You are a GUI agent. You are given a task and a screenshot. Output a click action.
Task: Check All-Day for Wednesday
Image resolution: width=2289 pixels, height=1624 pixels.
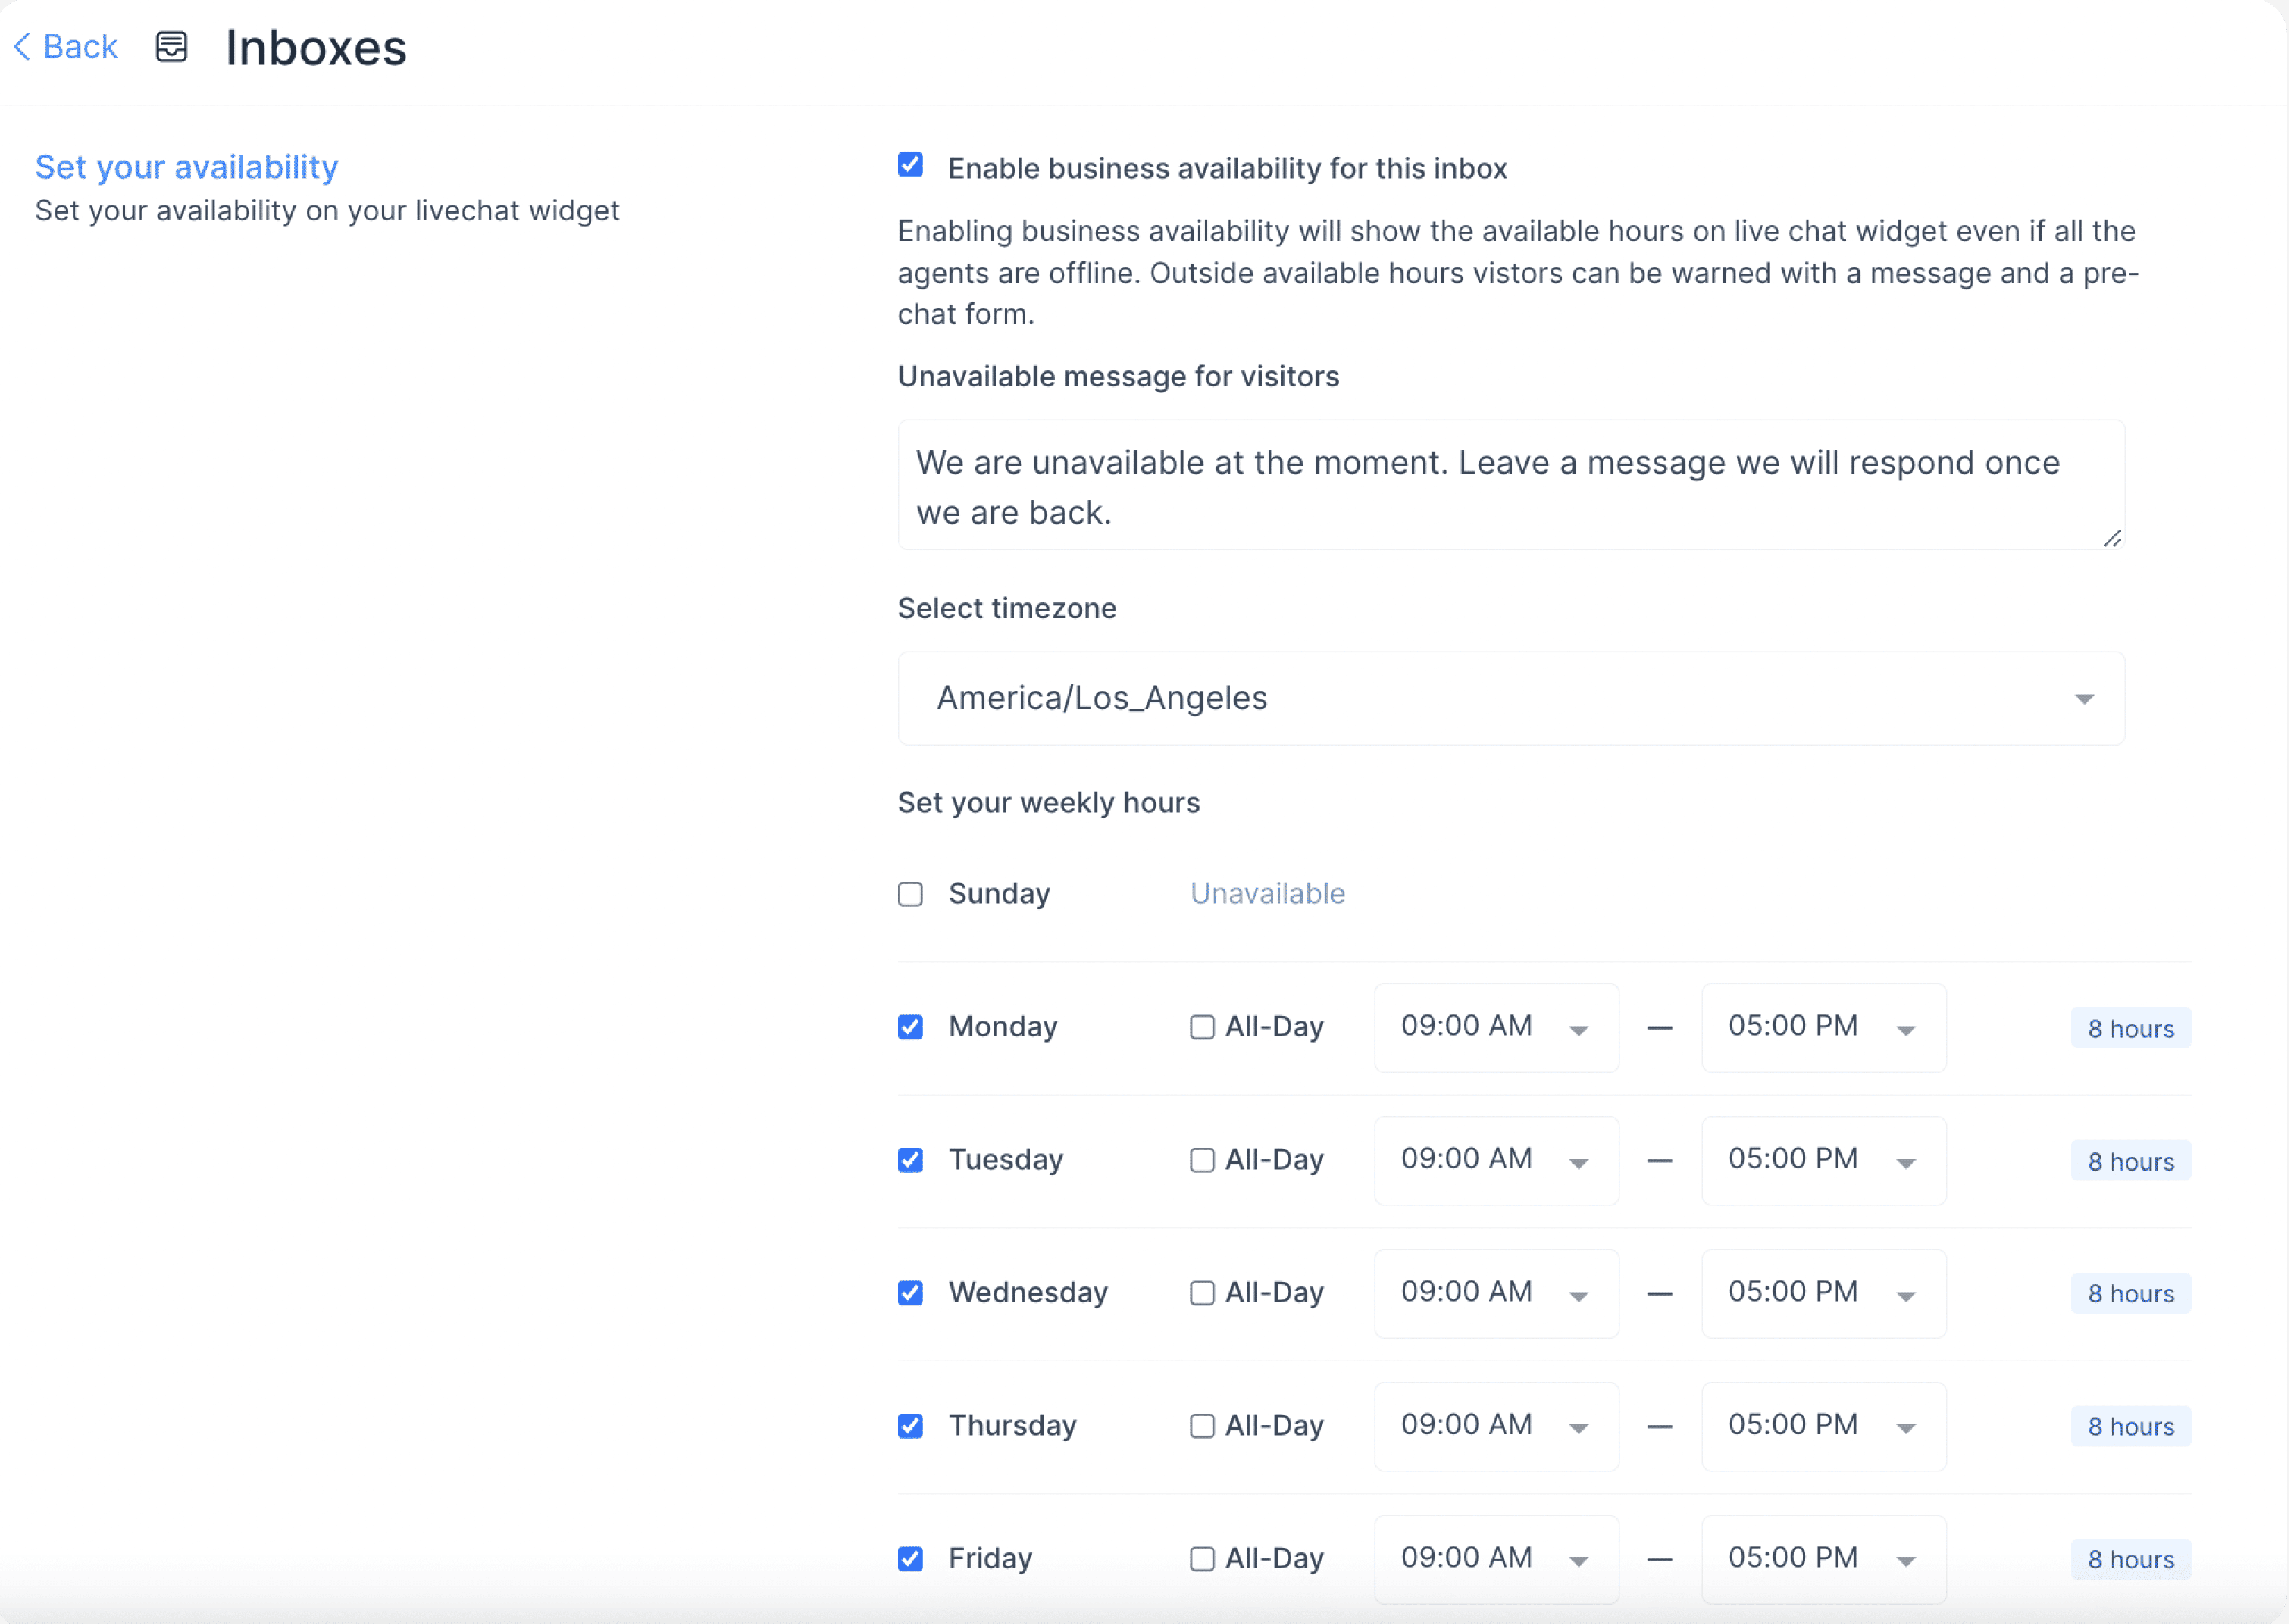[x=1202, y=1293]
